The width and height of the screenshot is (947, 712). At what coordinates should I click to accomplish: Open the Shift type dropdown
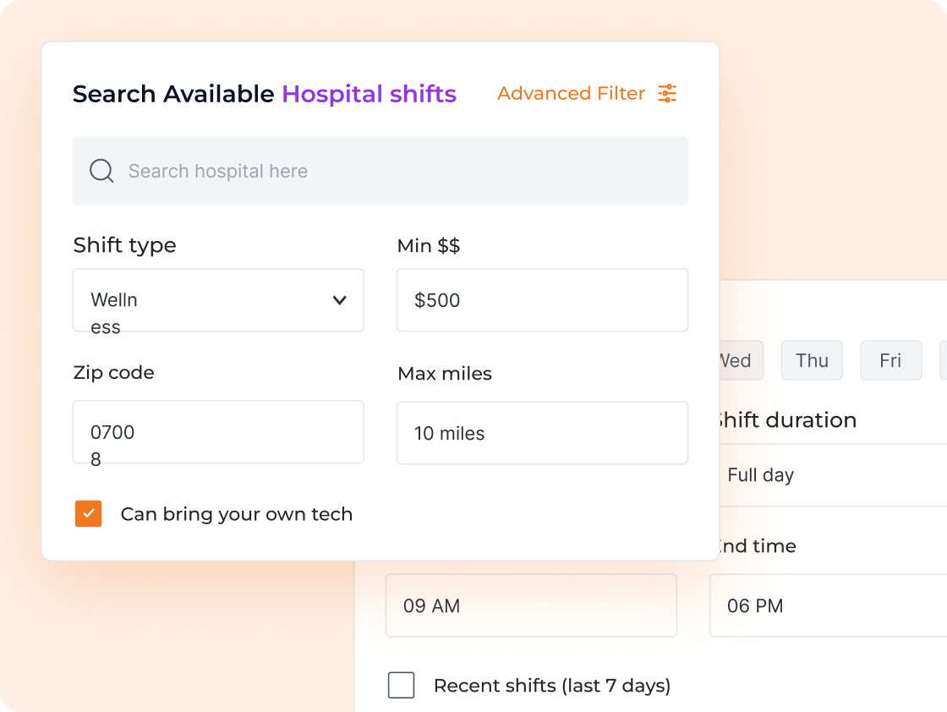tap(218, 300)
